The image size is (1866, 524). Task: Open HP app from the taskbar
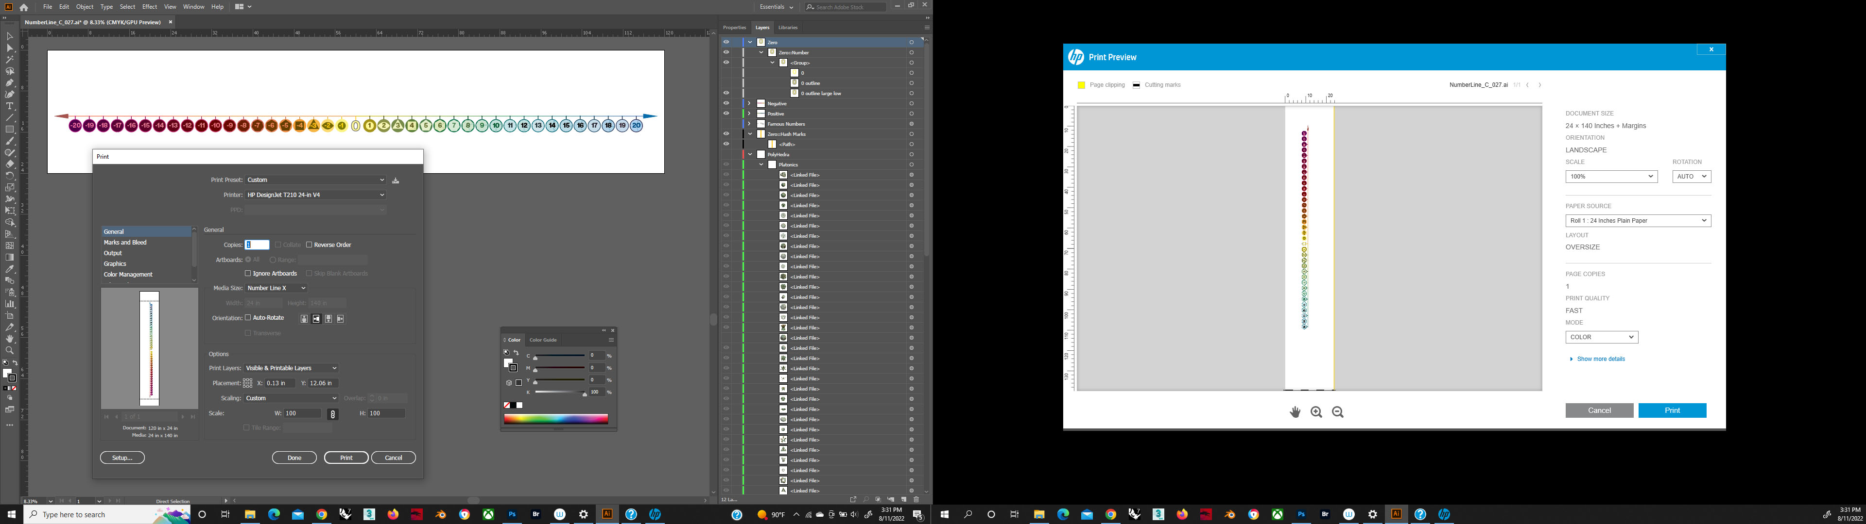click(x=655, y=515)
